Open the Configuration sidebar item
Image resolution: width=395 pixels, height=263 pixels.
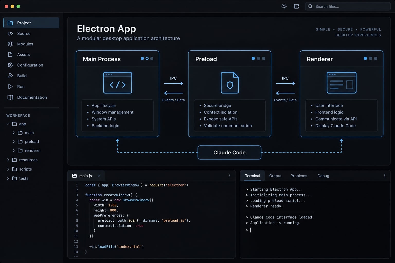[31, 65]
